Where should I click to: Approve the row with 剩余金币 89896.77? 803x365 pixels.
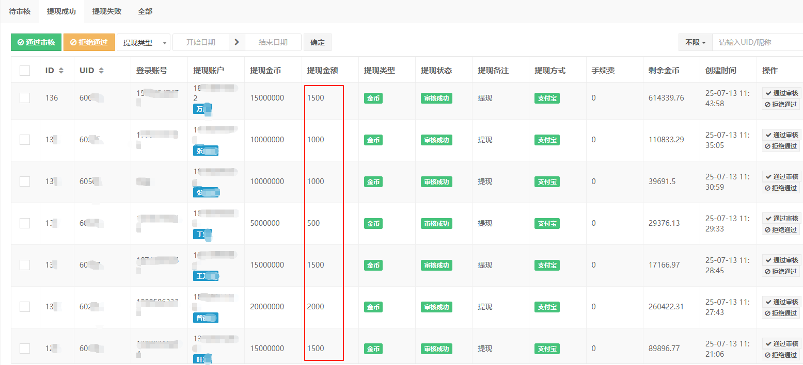[x=781, y=343]
